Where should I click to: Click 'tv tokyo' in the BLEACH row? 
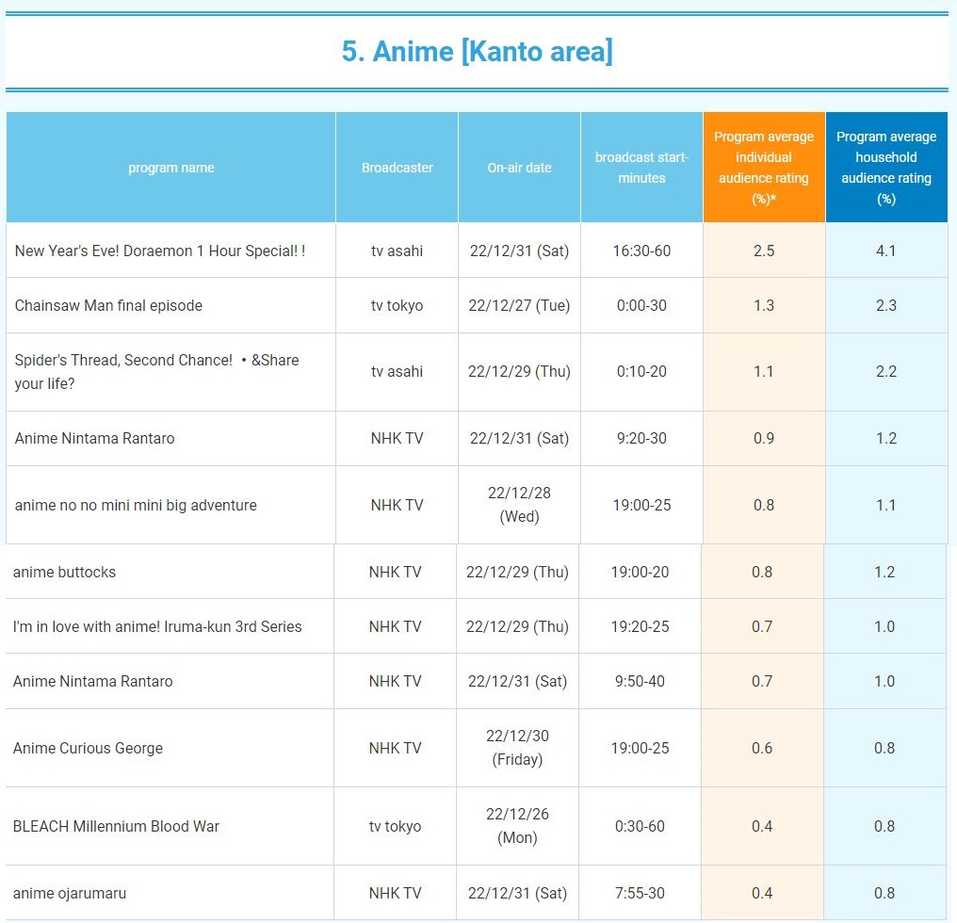395,826
